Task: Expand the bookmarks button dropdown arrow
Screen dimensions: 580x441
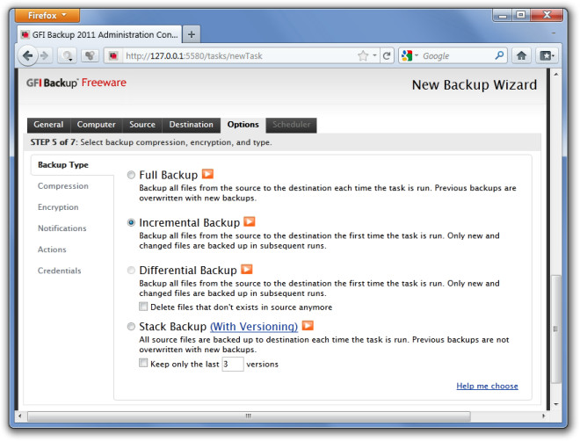Action: 553,56
